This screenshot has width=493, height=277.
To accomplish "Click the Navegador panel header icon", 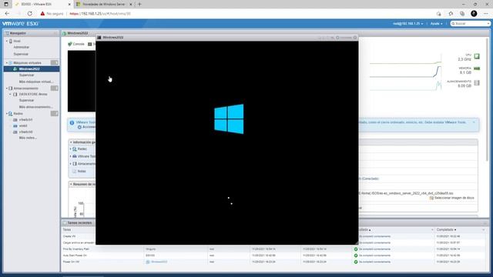I will point(7,33).
